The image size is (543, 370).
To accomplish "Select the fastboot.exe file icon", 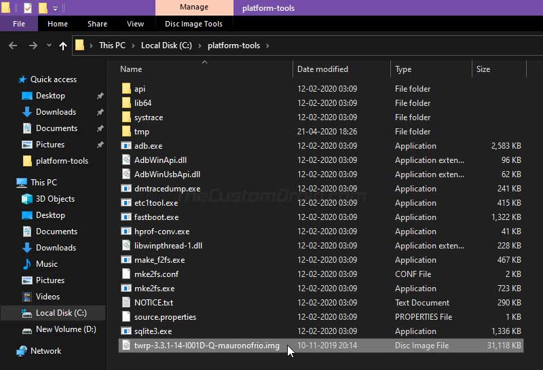I will click(x=126, y=217).
